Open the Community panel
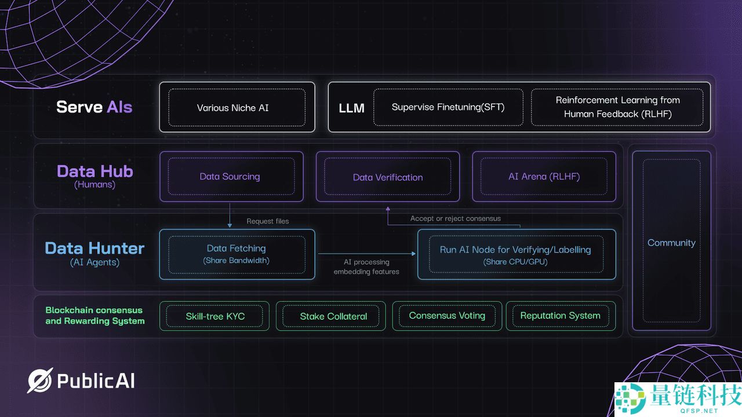The width and height of the screenshot is (742, 417). point(671,243)
